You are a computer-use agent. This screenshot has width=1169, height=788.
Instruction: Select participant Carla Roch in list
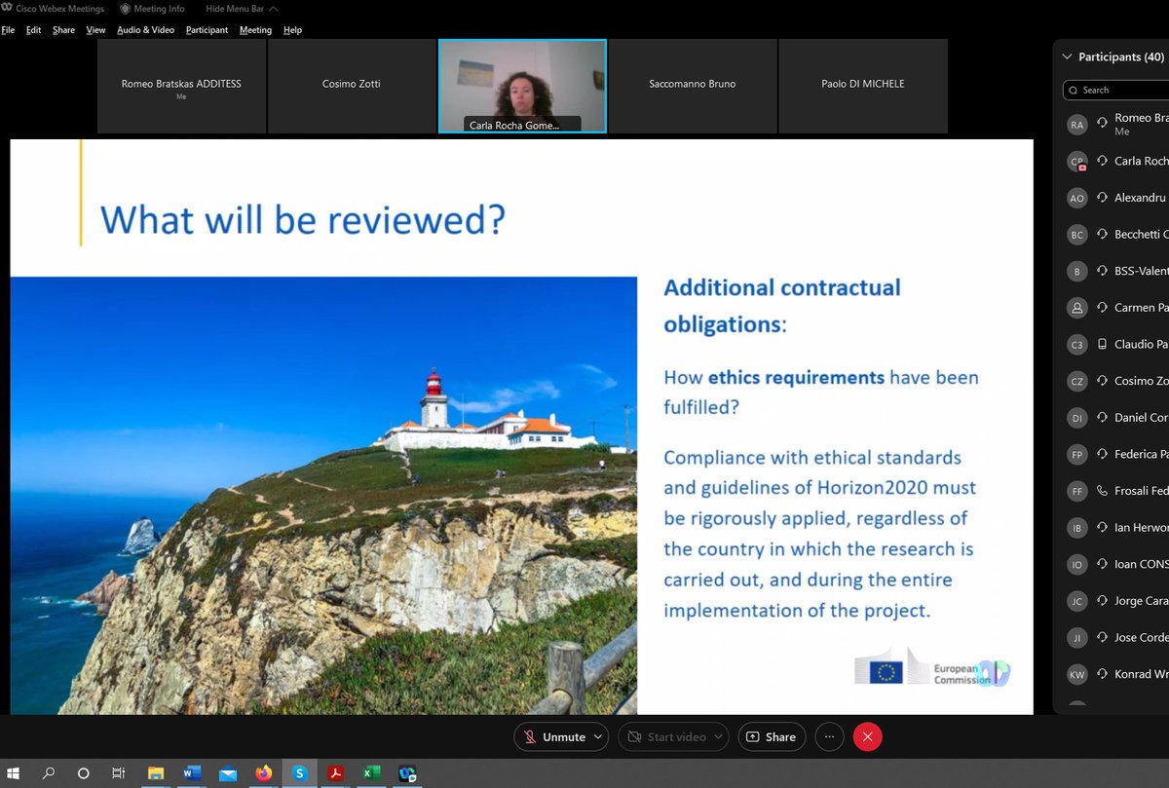click(x=1115, y=162)
